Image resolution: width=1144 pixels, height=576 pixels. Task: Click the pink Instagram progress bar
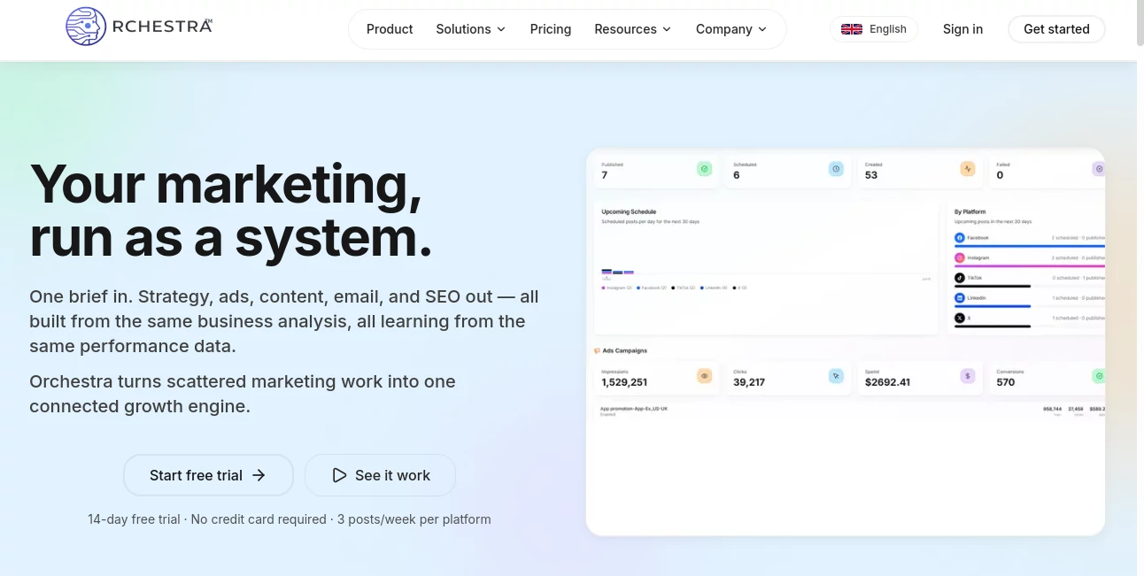click(1030, 265)
